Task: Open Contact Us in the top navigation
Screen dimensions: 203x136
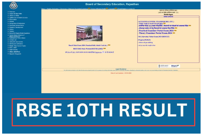Action: coord(131,9)
